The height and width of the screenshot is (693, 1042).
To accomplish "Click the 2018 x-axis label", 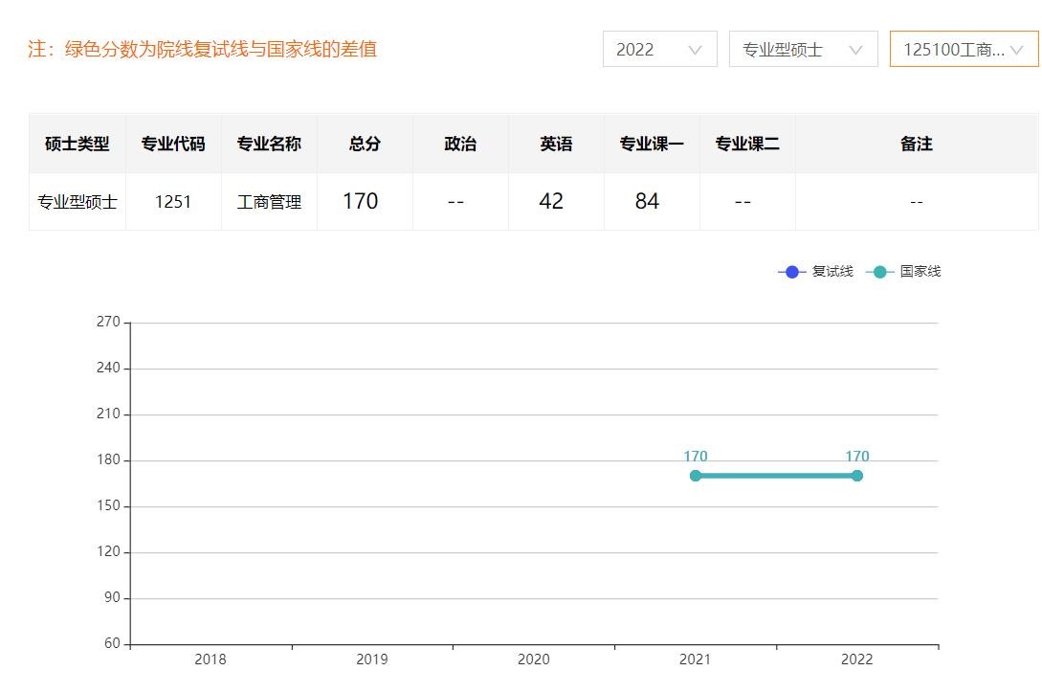I will pyautogui.click(x=211, y=659).
